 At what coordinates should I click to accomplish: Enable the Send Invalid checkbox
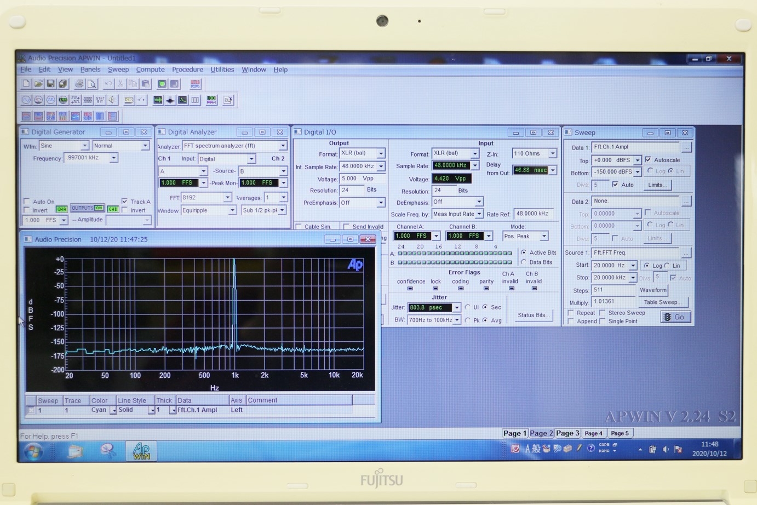pyautogui.click(x=346, y=227)
